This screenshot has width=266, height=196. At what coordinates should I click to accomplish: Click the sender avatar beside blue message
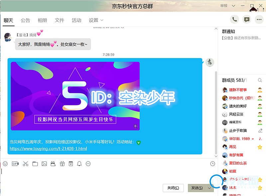pos(210,62)
